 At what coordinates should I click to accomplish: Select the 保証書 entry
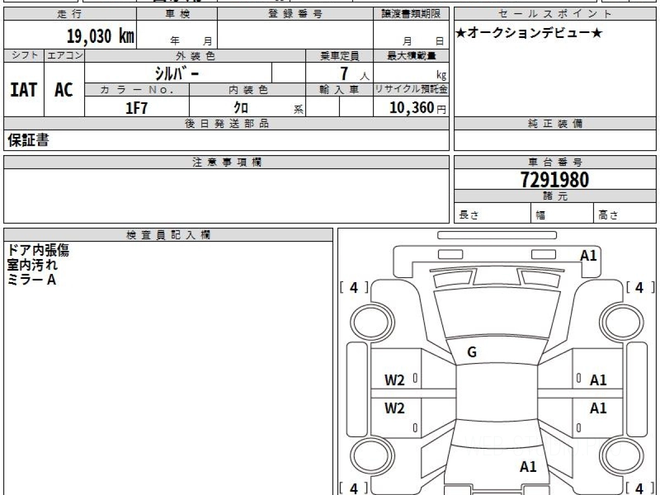click(28, 140)
